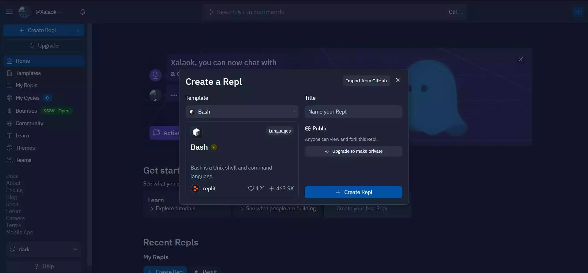Click the replit author avatar icon
This screenshot has height=273, width=588.
click(x=195, y=189)
